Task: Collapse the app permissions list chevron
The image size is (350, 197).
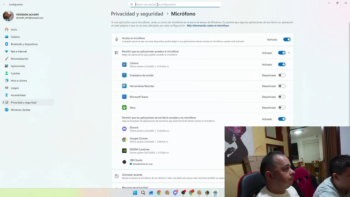Action: tap(289, 53)
